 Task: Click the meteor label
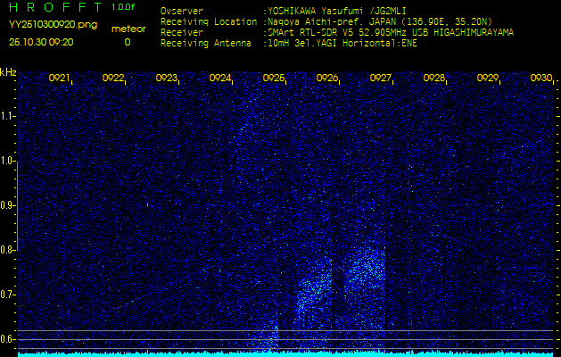(x=128, y=29)
